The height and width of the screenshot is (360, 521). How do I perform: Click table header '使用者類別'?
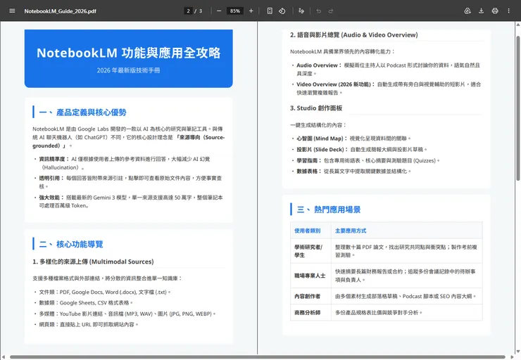pos(308,231)
